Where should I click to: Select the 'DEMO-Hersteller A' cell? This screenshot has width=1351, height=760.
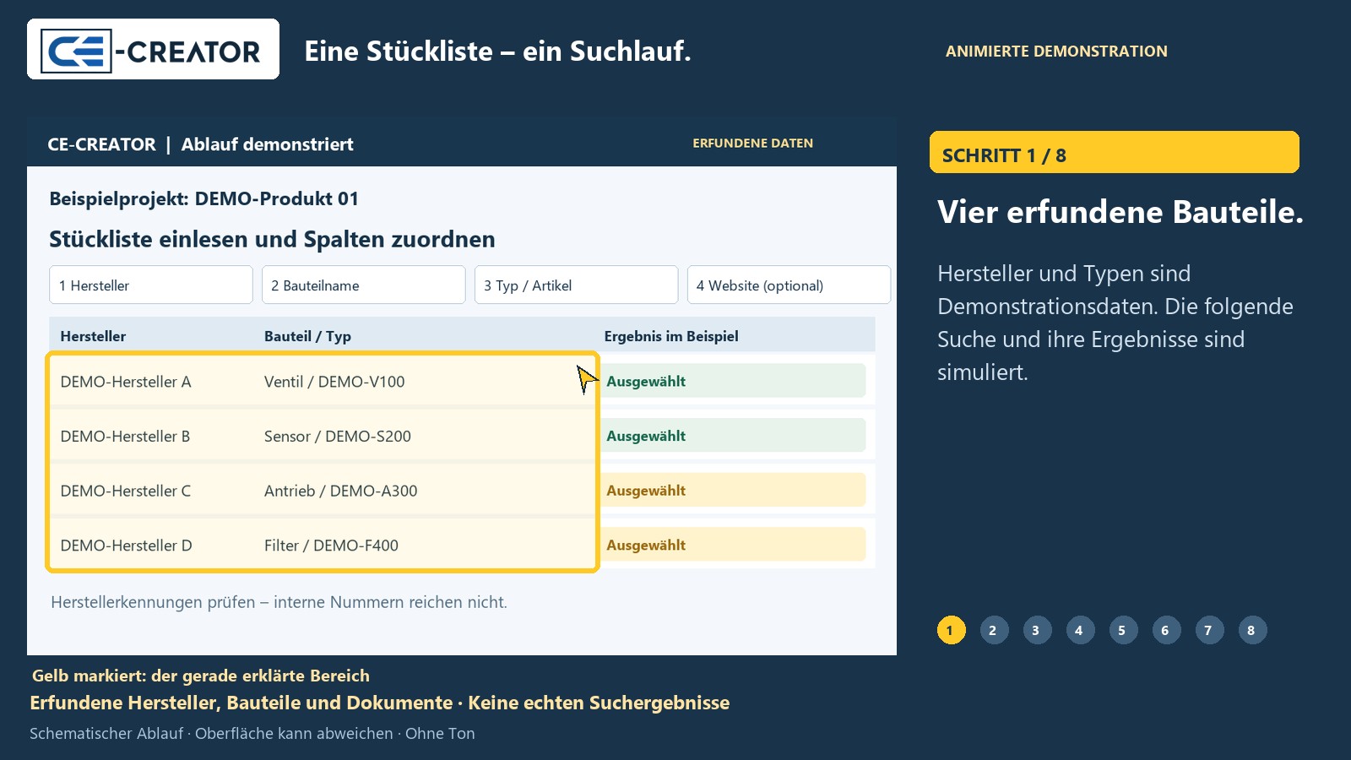(x=126, y=382)
